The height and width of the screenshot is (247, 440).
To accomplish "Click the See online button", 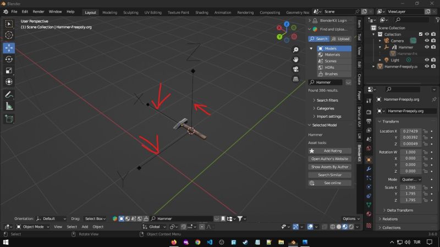I will (329, 183).
